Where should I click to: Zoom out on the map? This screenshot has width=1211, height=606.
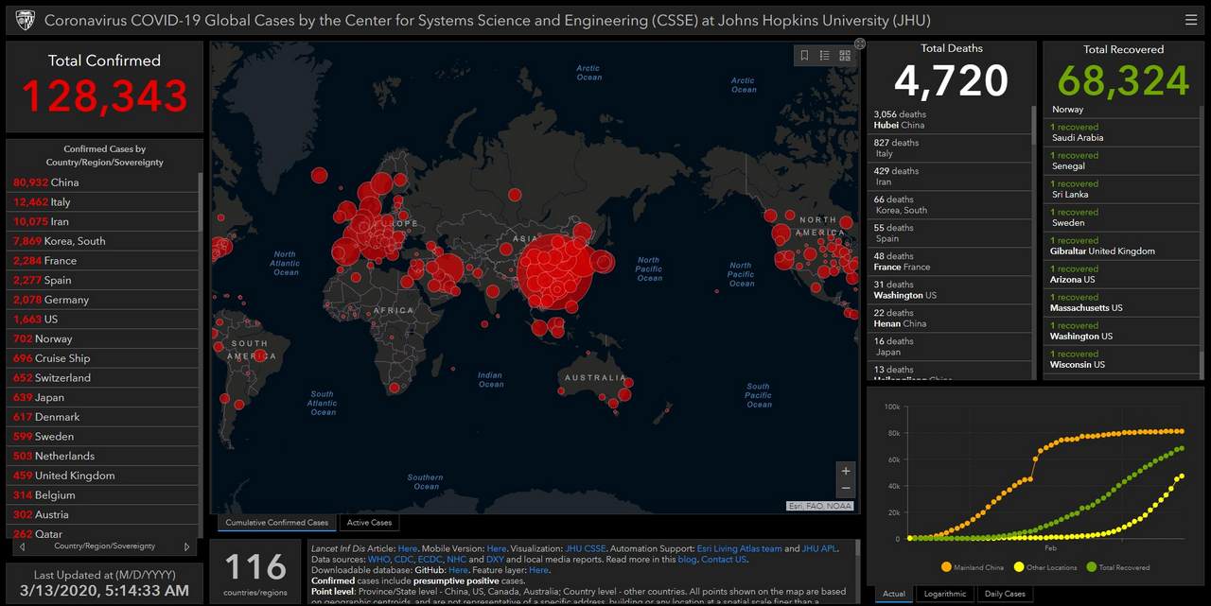[846, 489]
